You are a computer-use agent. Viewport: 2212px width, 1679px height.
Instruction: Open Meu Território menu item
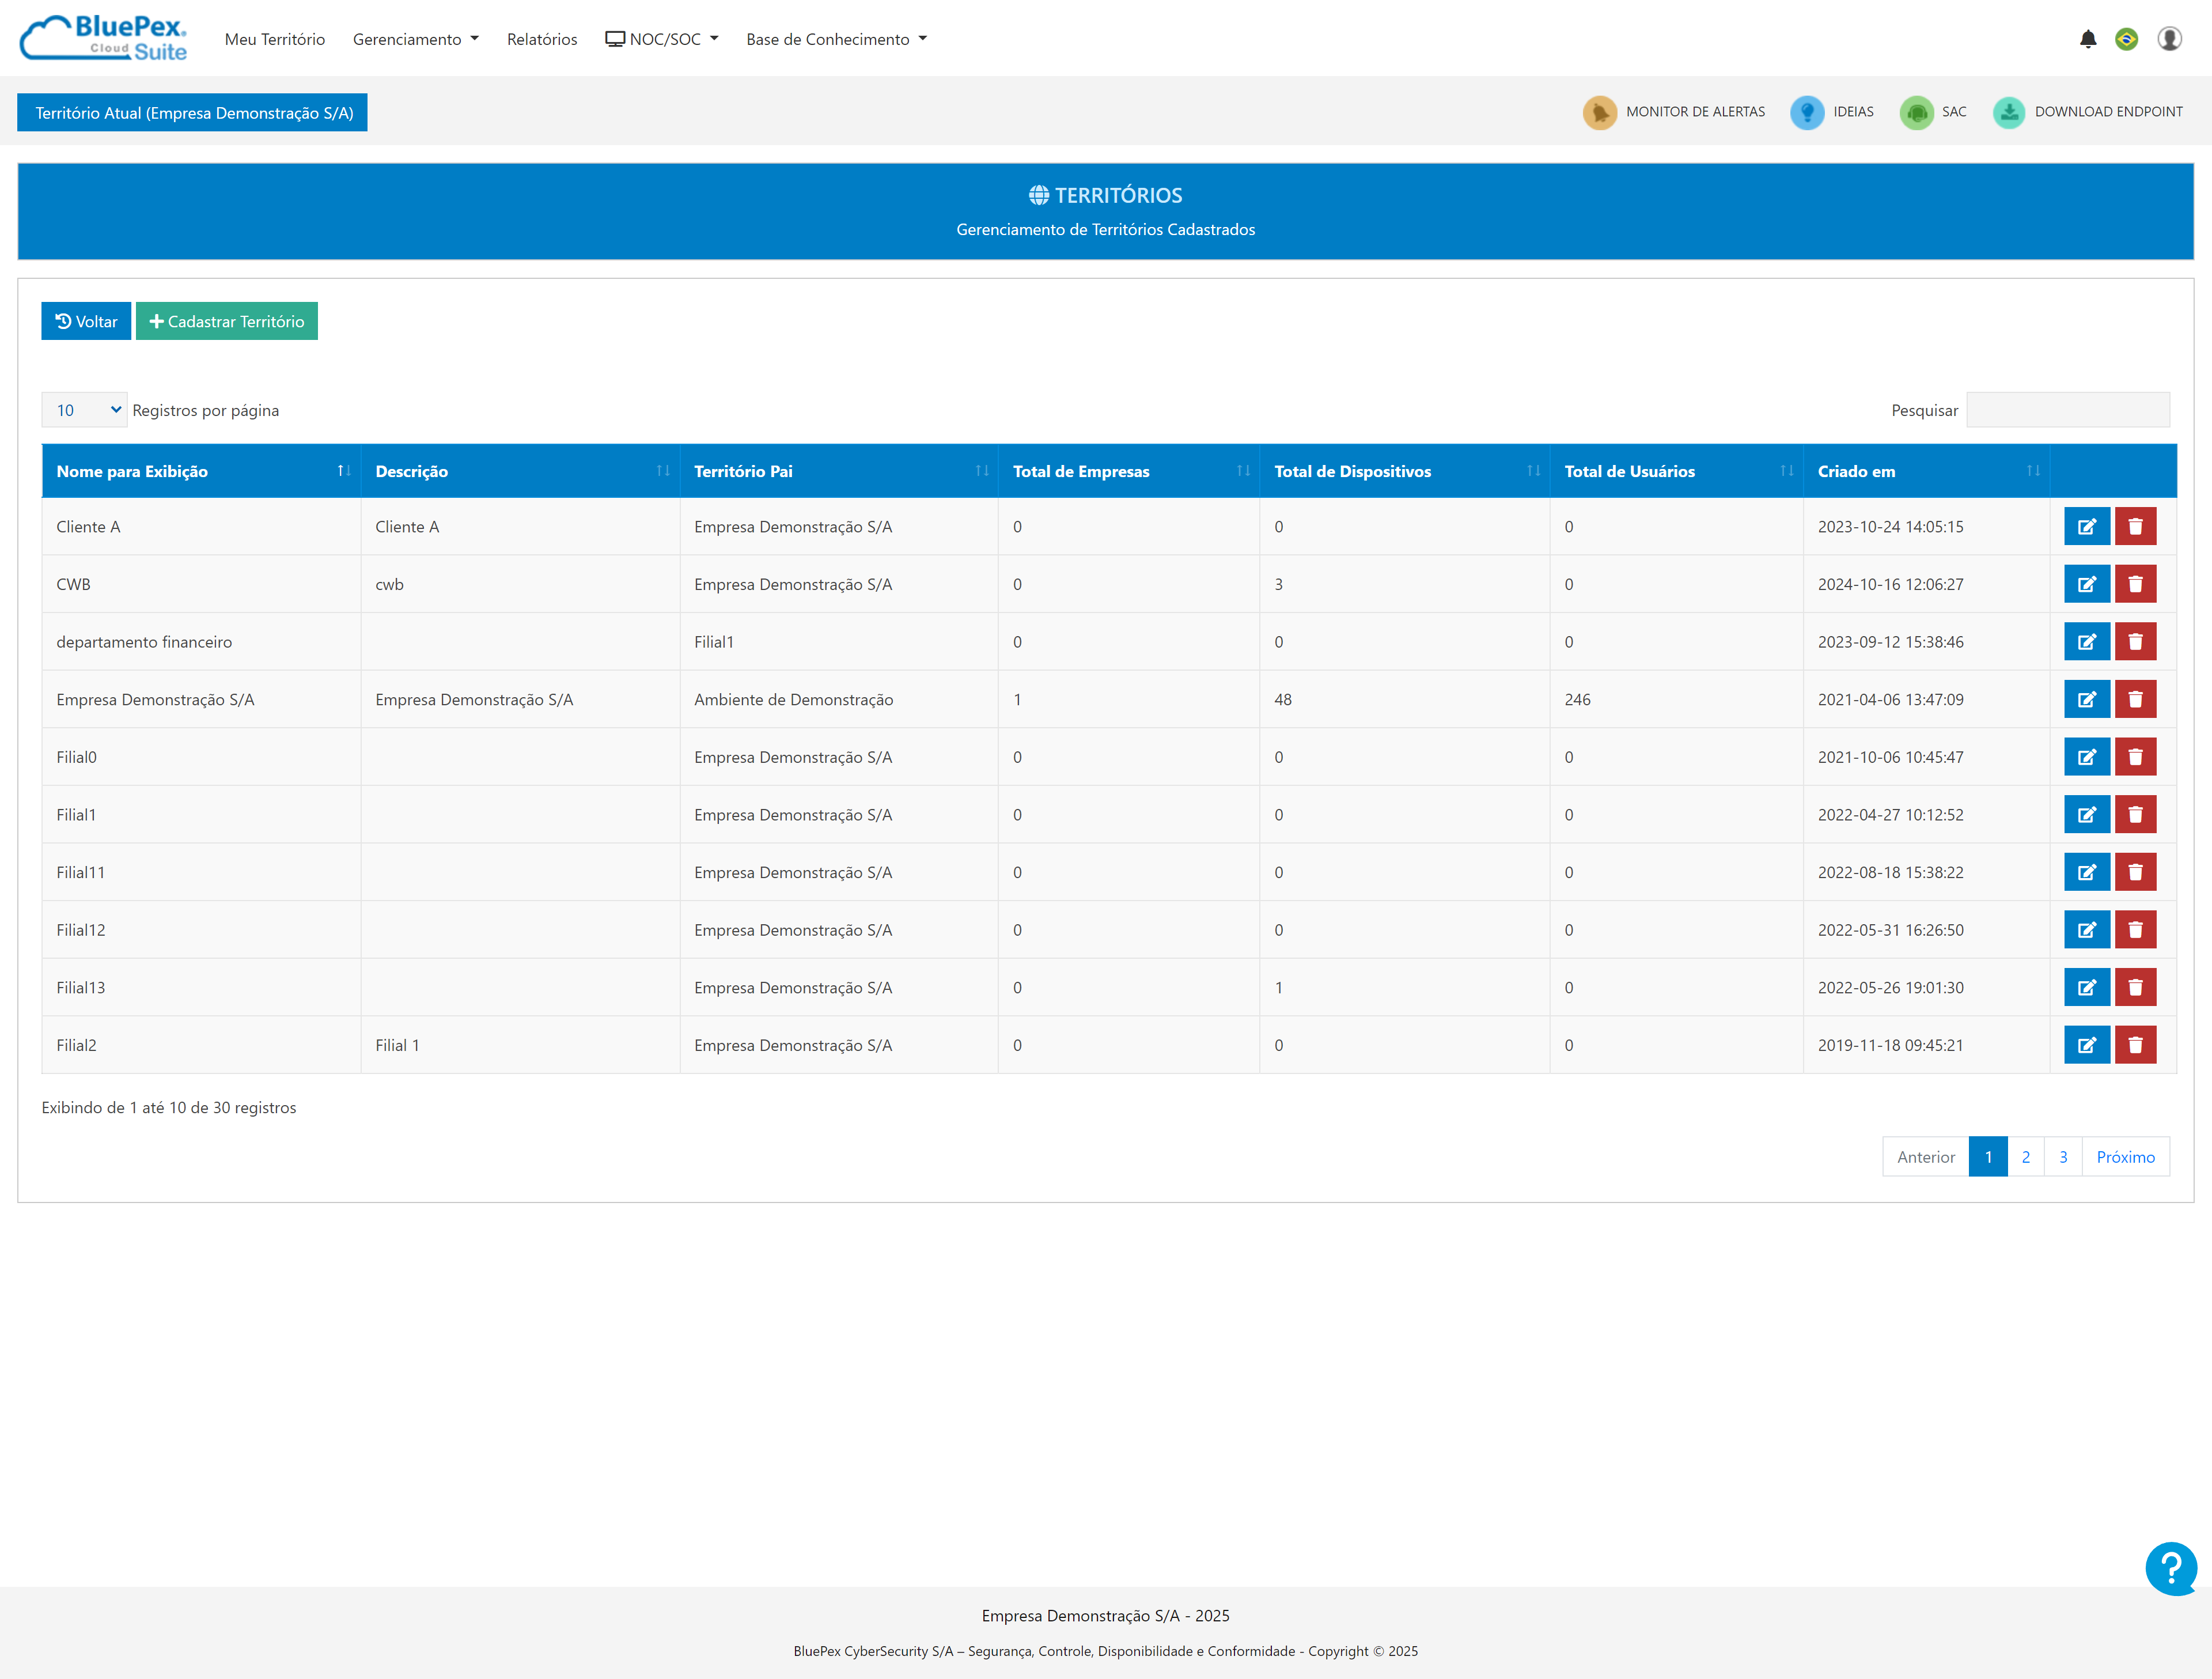point(275,39)
